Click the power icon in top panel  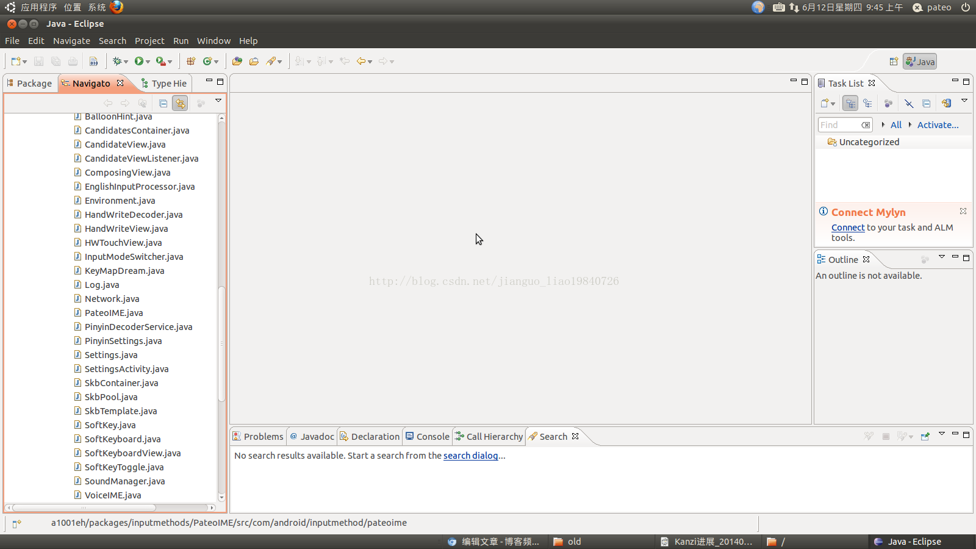tap(966, 7)
